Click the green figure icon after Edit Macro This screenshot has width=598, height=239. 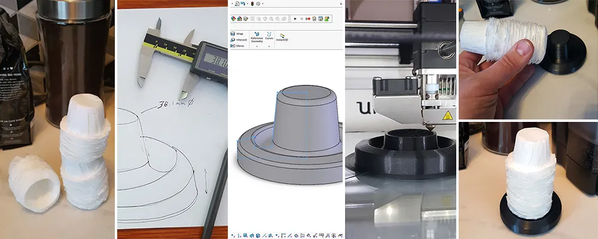tap(327, 19)
